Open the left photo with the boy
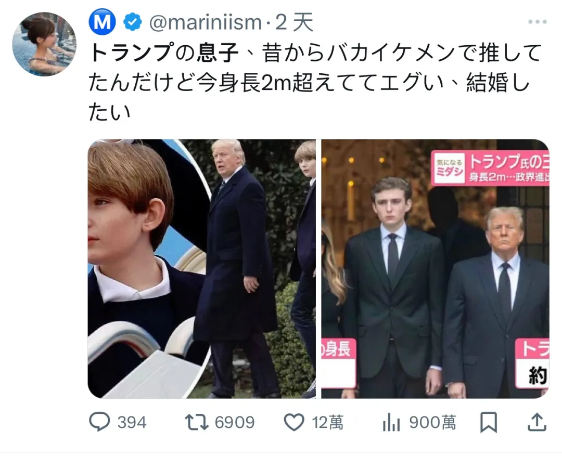The image size is (562, 456). 201,268
